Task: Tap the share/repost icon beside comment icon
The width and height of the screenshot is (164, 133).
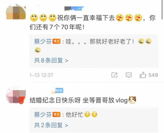Action: click(x=114, y=75)
